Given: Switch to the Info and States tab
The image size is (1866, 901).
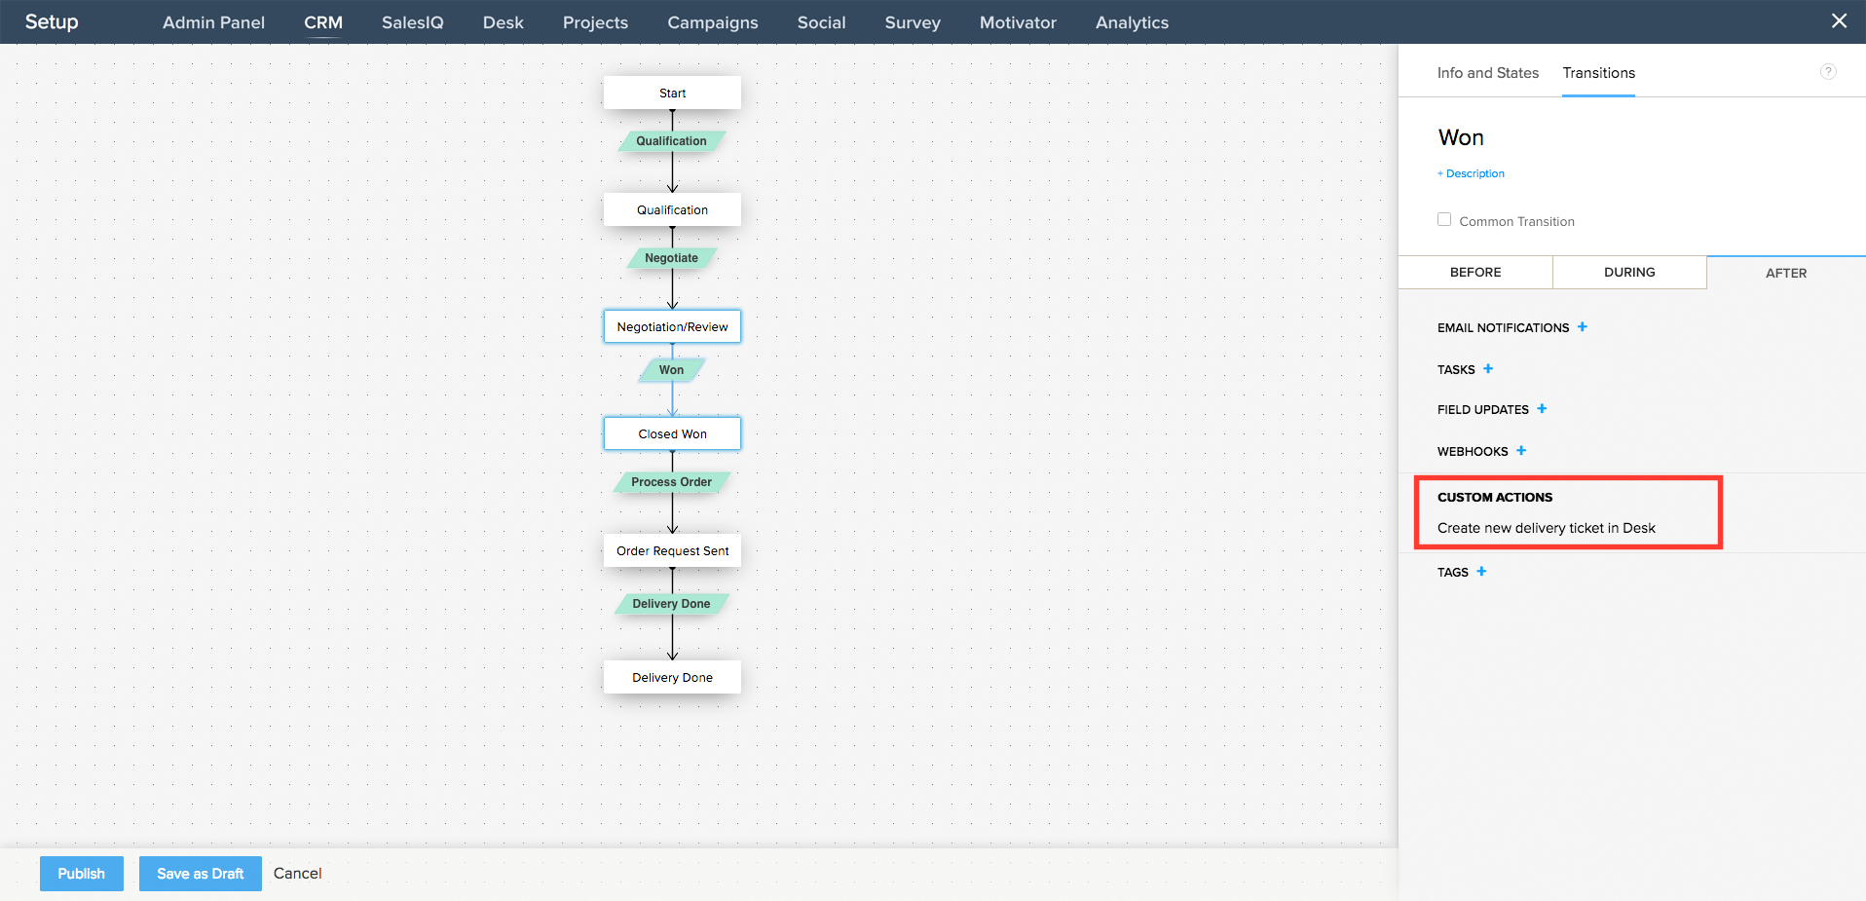Looking at the screenshot, I should click(1487, 73).
